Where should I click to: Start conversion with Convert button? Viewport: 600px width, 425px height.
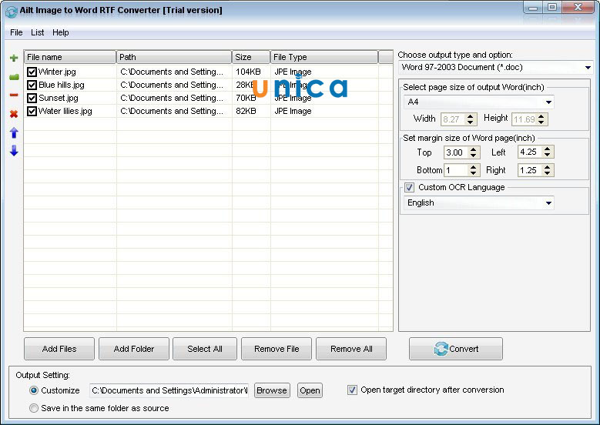[x=456, y=349]
